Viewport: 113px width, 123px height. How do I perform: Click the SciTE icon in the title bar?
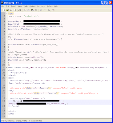[2, 2]
